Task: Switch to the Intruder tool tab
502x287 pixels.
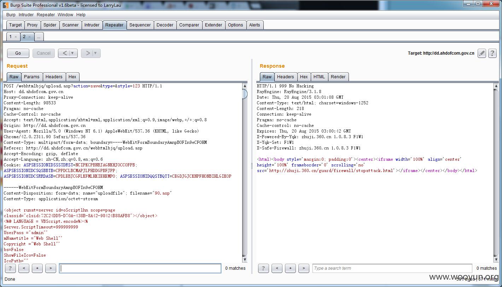Action: pos(92,25)
